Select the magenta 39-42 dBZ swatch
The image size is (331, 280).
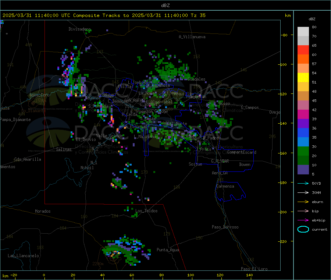[303, 114]
